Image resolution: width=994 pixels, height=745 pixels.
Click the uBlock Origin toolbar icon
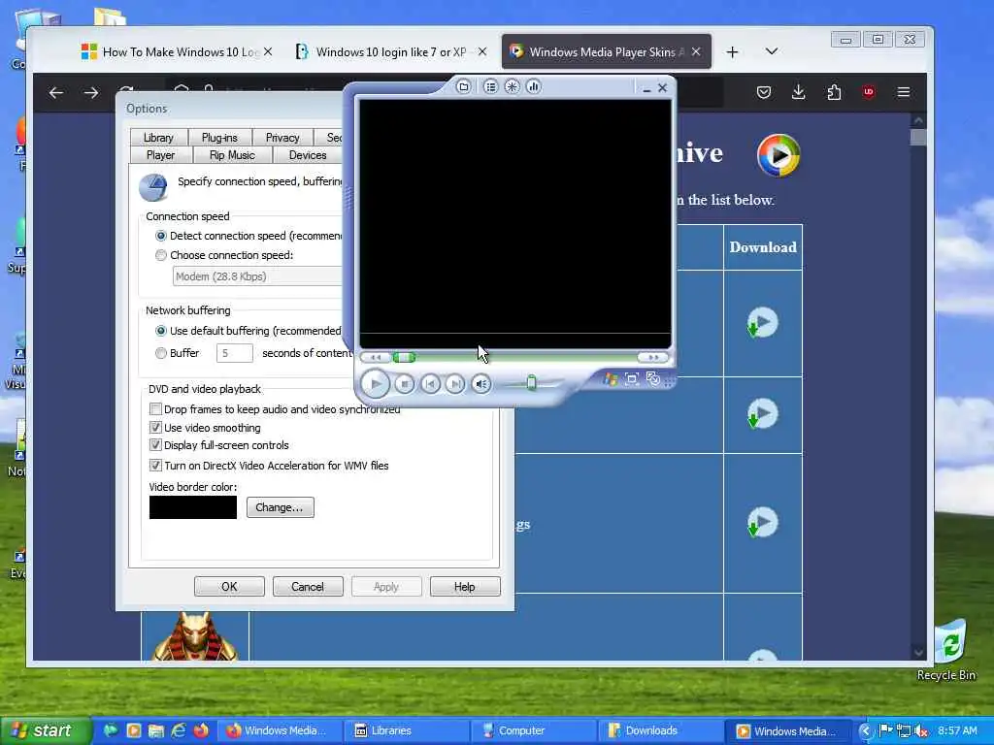click(x=869, y=92)
